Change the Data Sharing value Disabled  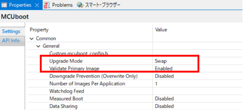tap(164, 106)
